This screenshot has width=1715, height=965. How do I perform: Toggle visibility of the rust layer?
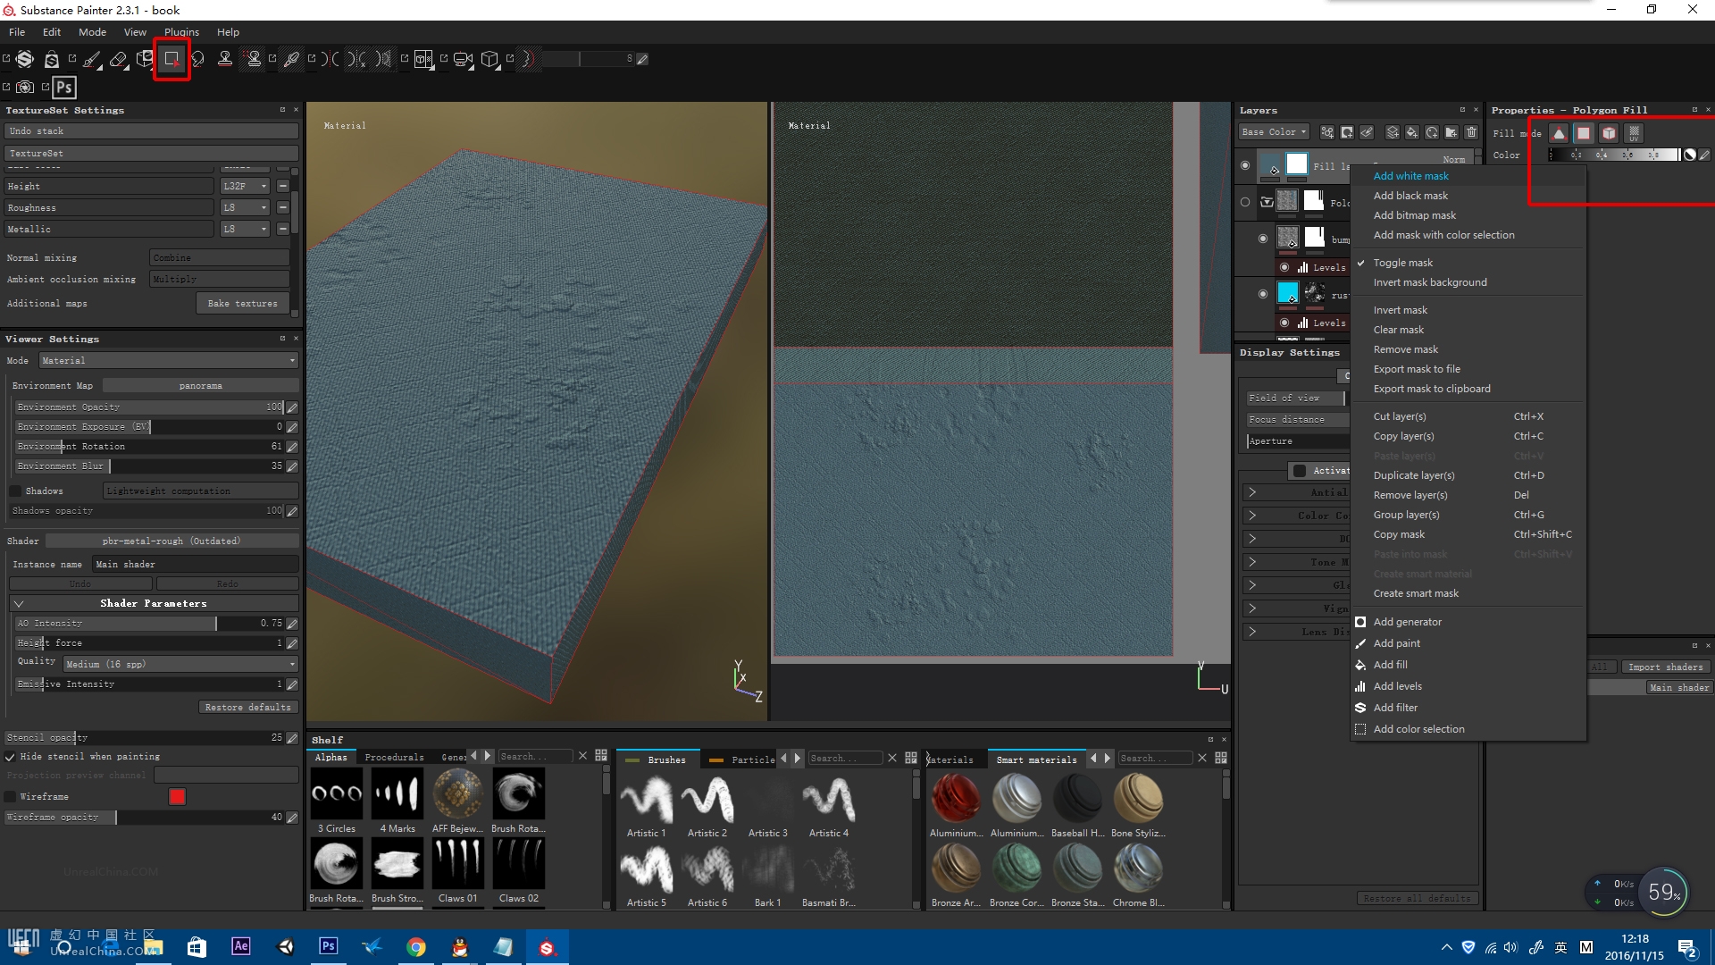click(1262, 294)
